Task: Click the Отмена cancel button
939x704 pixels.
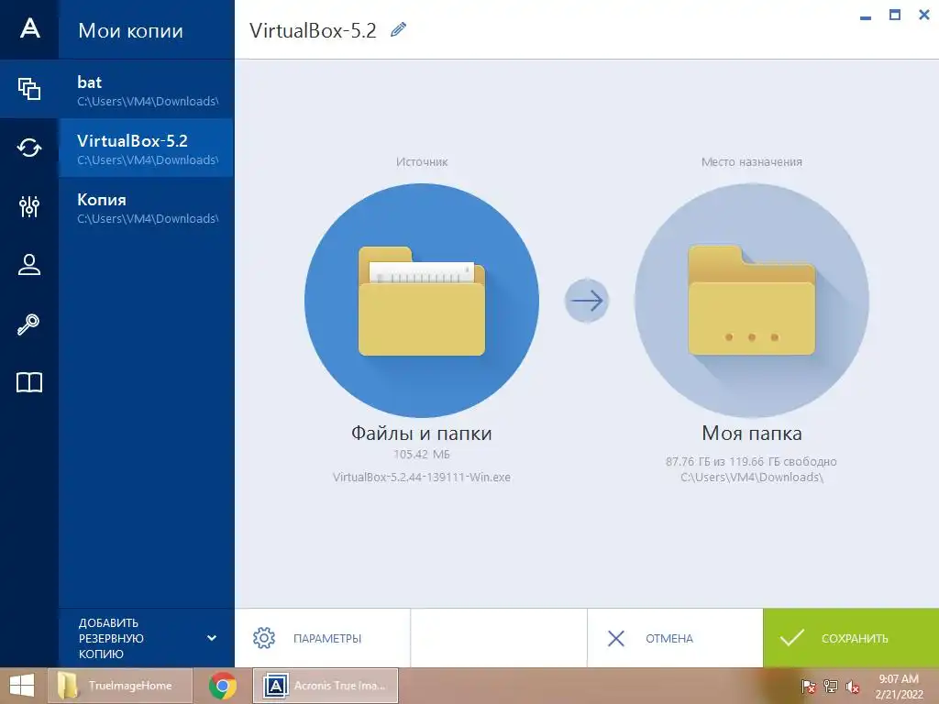Action: click(x=675, y=638)
